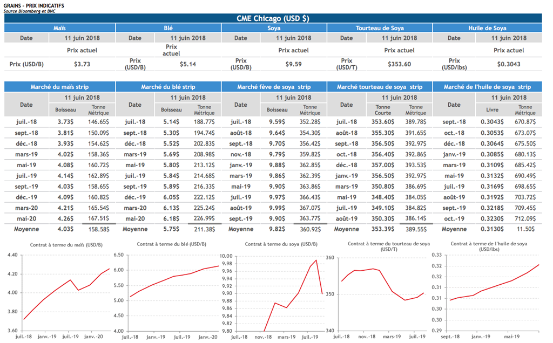Click the soybean oil price $0.3043

click(509, 64)
